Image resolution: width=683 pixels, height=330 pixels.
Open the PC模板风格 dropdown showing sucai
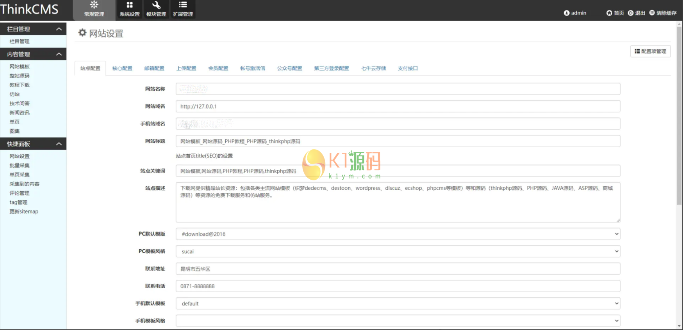398,251
